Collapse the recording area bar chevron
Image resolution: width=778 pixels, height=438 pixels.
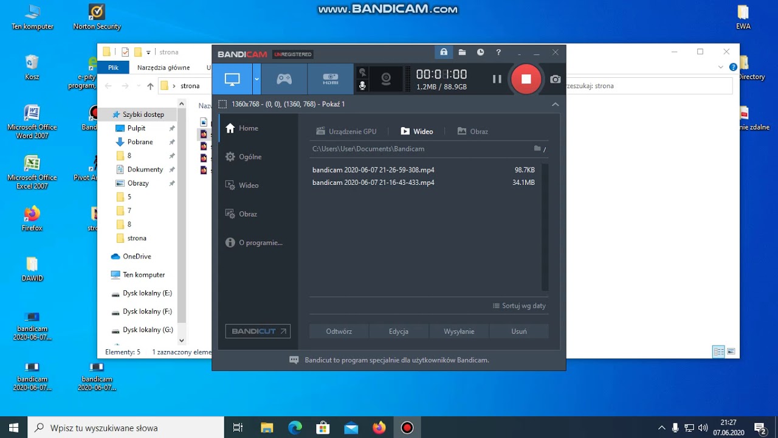click(x=555, y=104)
